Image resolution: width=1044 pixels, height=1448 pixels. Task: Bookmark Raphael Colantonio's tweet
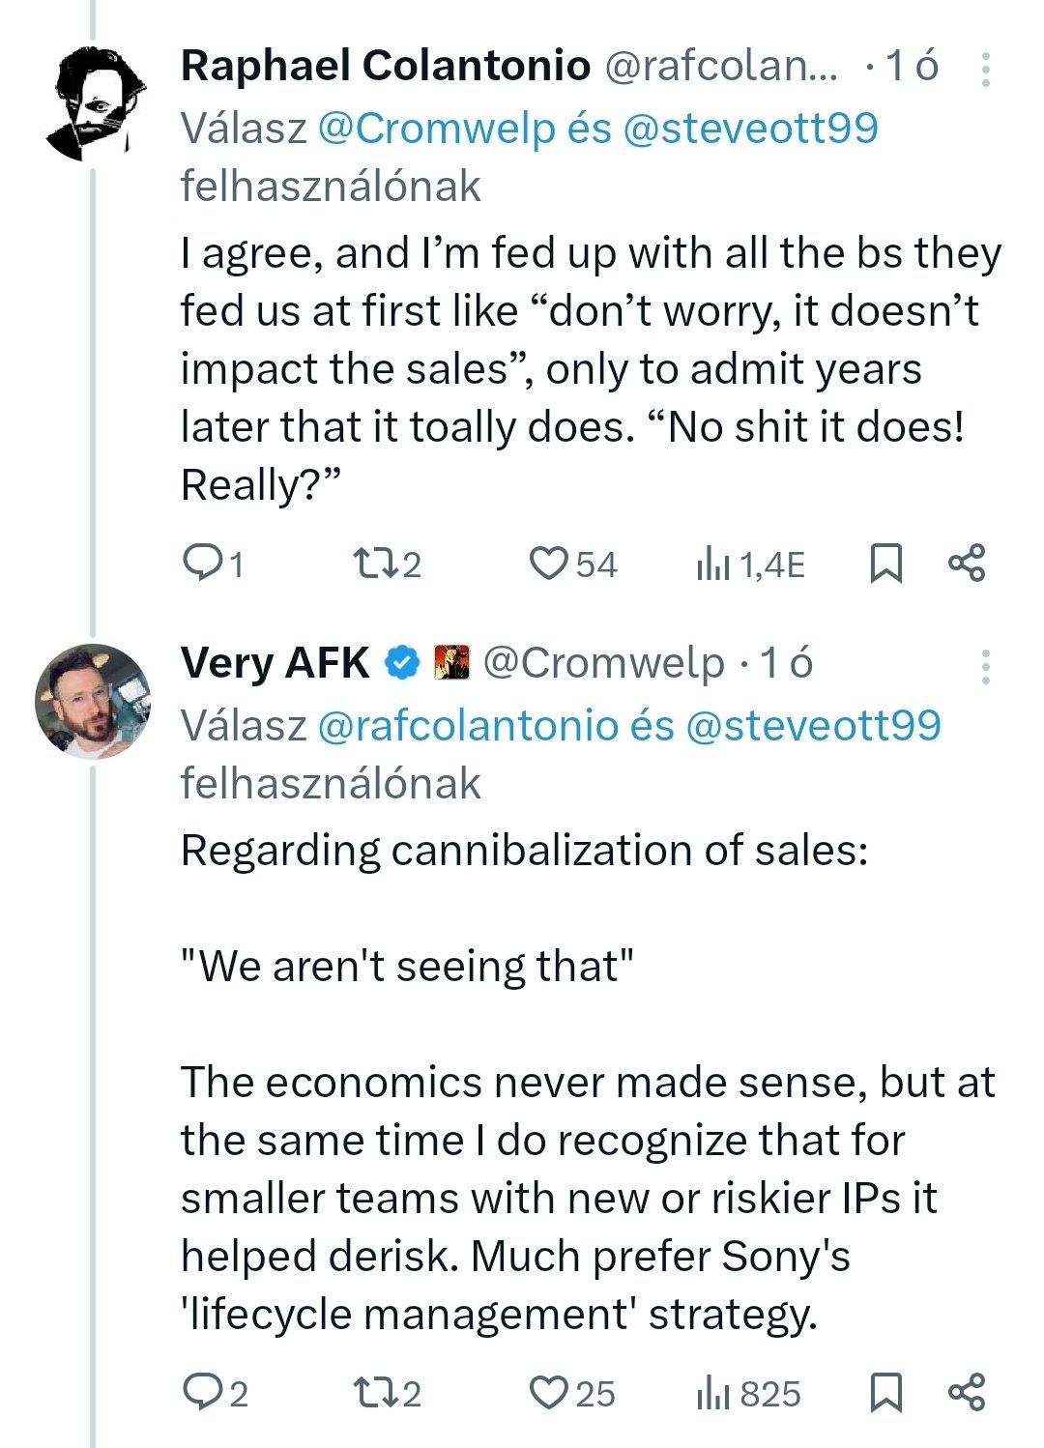(885, 564)
